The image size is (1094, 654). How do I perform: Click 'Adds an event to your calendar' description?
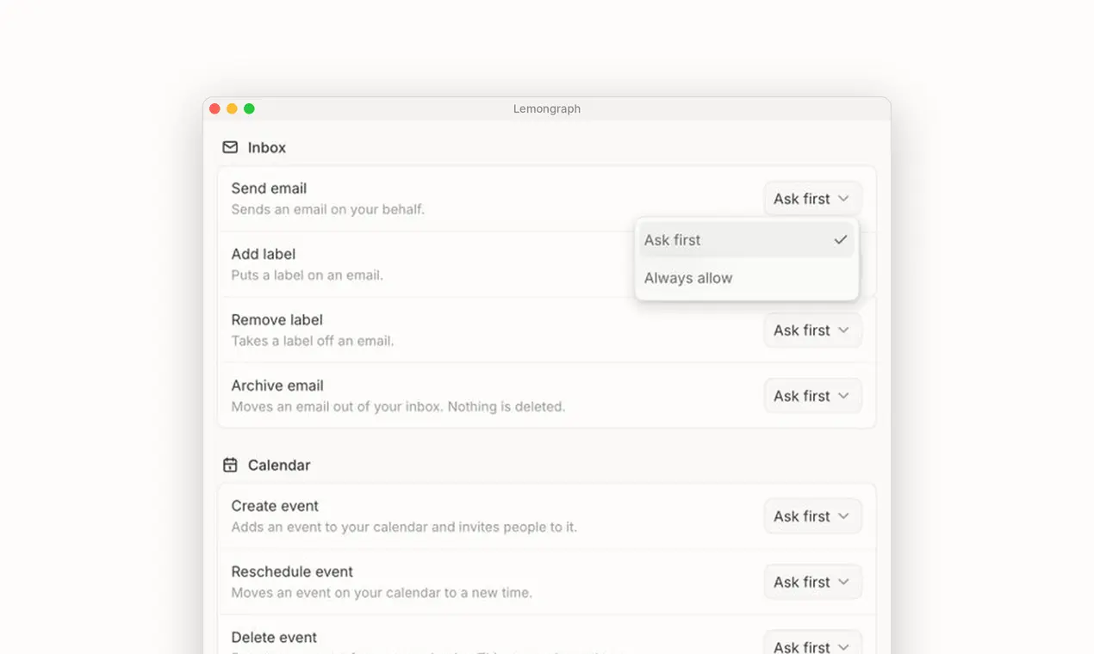[x=404, y=527]
